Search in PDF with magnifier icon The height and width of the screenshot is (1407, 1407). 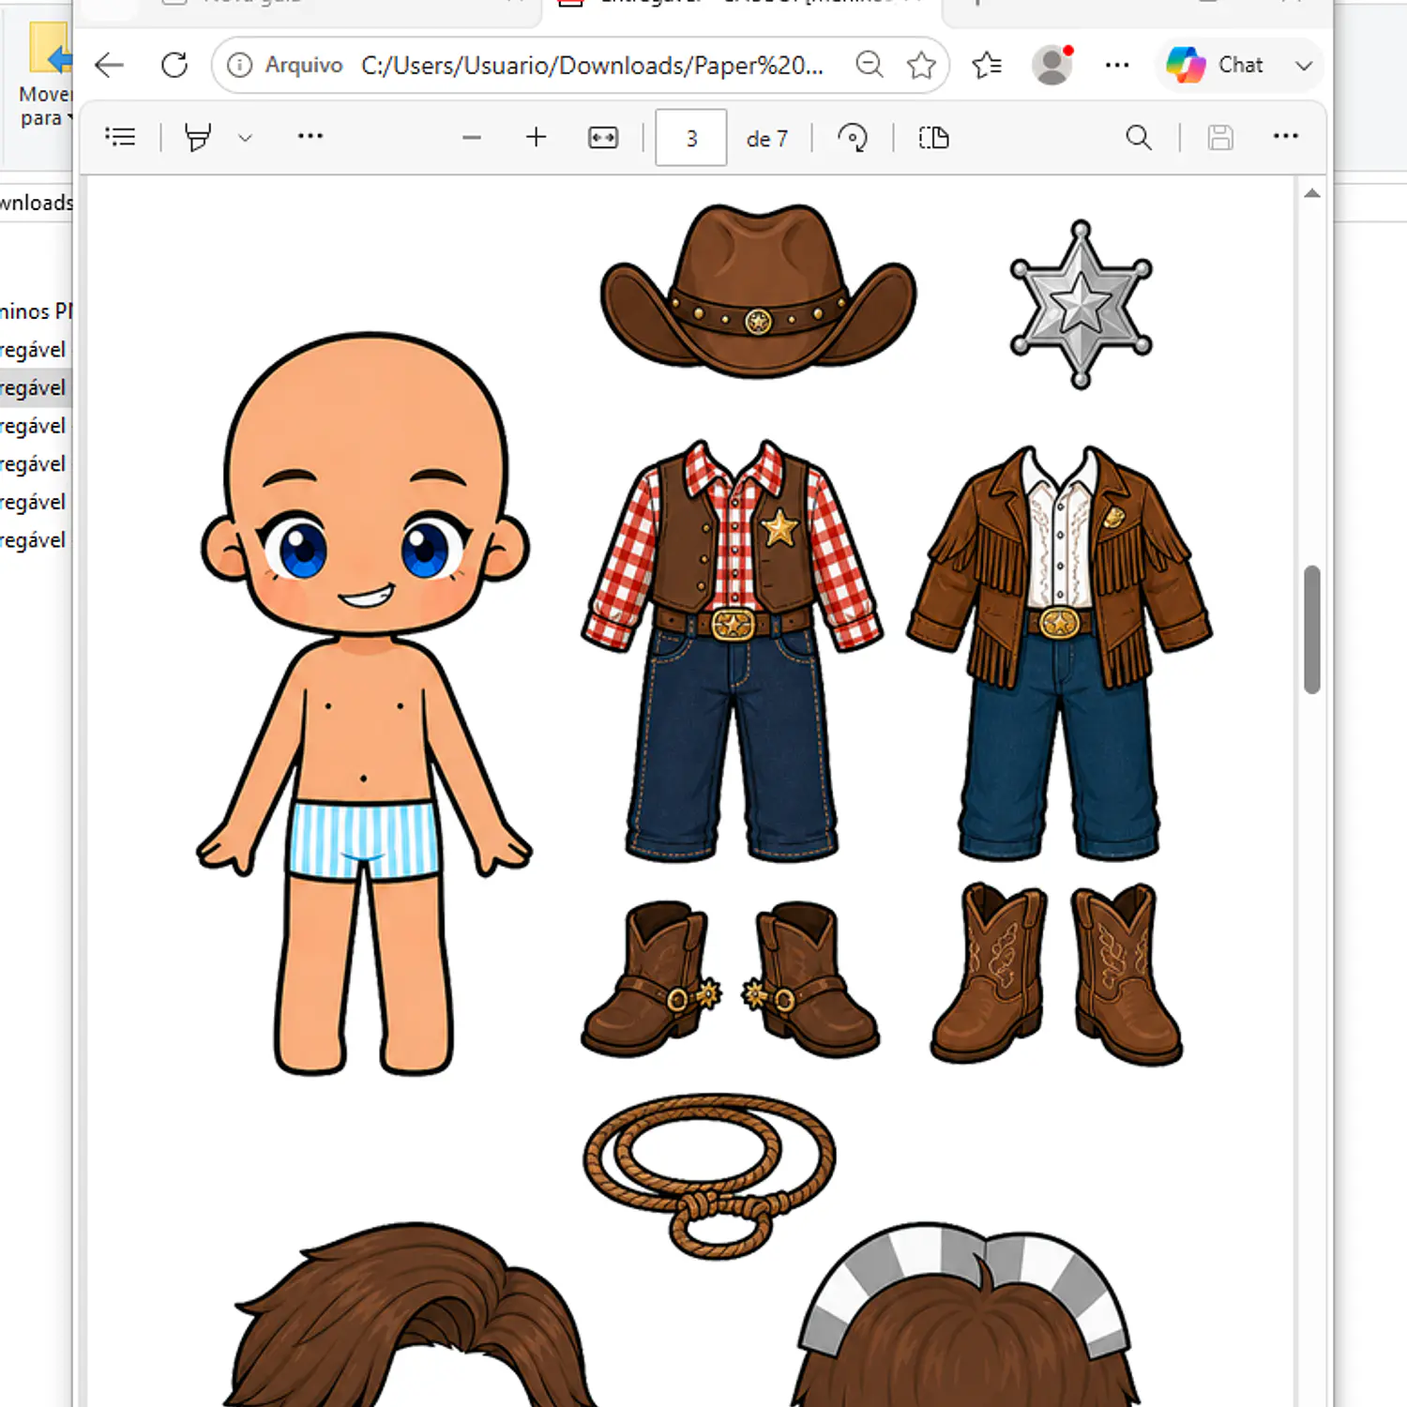point(1139,138)
